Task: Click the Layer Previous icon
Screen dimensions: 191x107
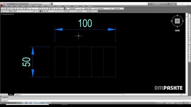Action: [36, 11]
